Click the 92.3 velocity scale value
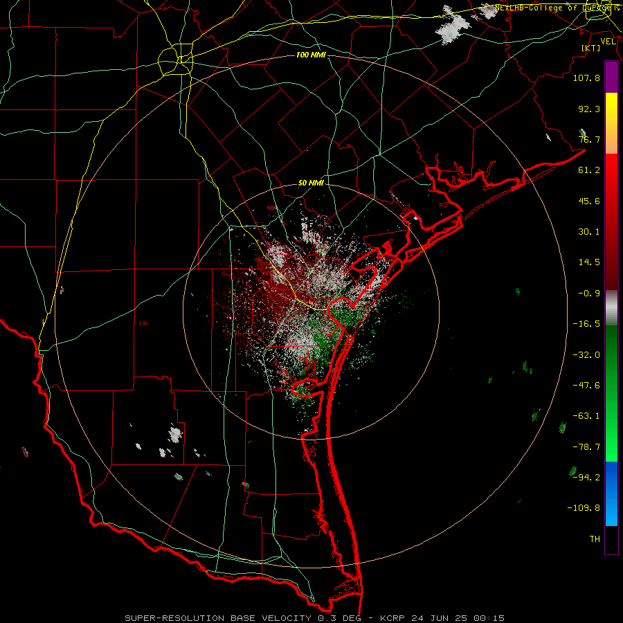The image size is (623, 623). click(589, 109)
